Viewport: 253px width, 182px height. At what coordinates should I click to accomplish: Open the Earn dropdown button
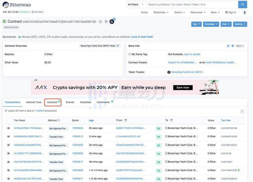[x=226, y=24]
